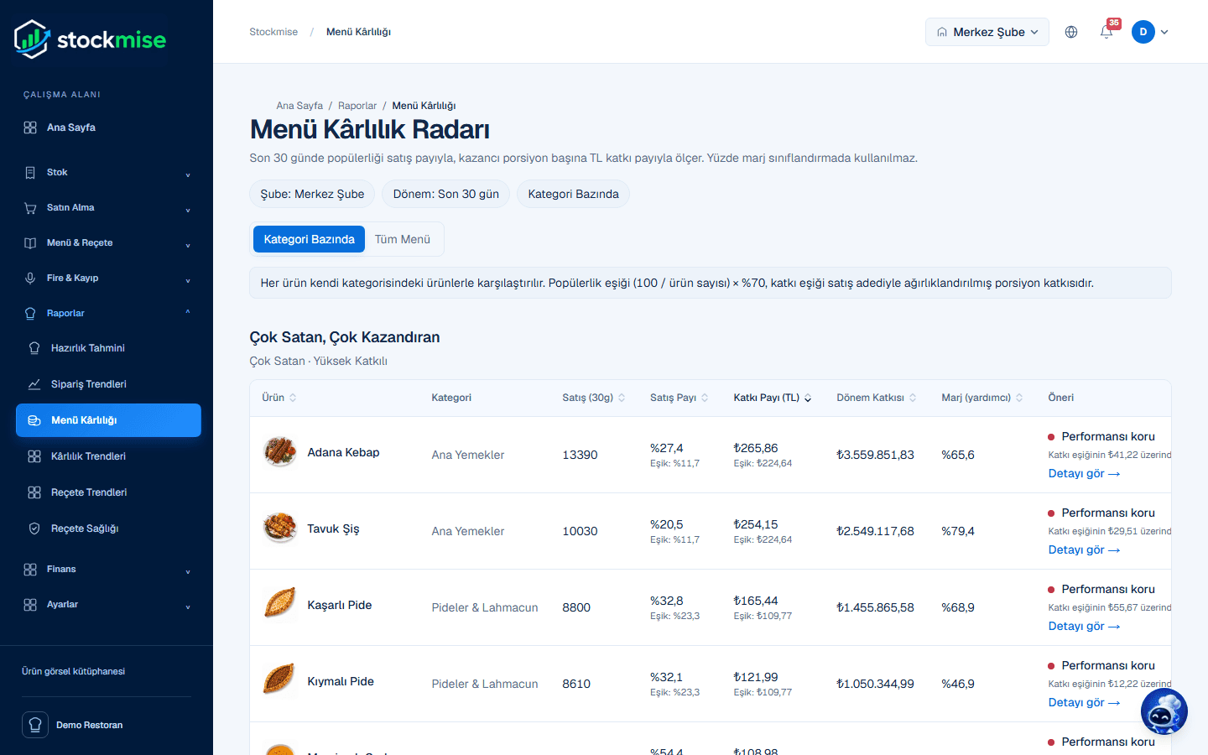Click the Raporlar lightbulb icon
Screen dimensions: 1208x755
(30, 314)
